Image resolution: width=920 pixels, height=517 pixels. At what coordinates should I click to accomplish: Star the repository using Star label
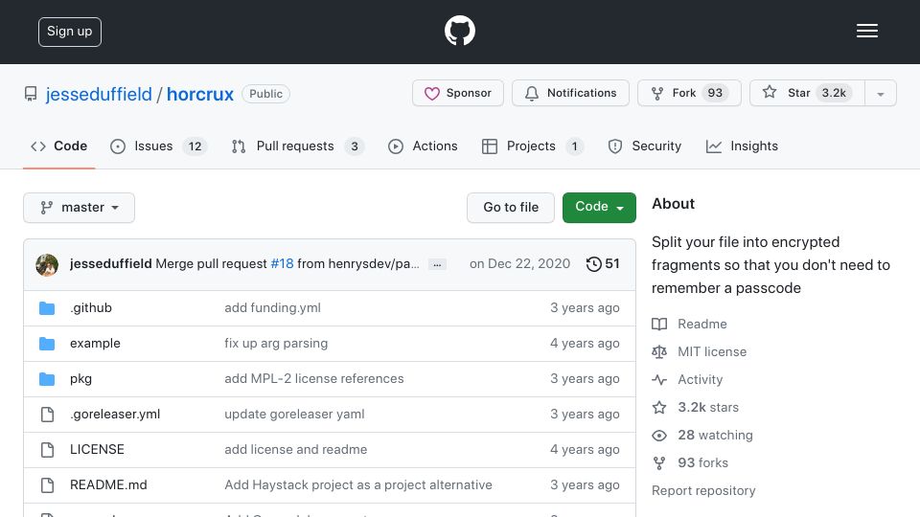pyautogui.click(x=798, y=93)
